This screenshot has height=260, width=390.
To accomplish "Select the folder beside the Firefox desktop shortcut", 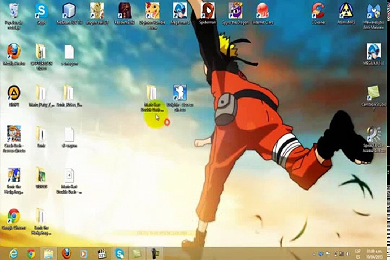I will (41, 56).
